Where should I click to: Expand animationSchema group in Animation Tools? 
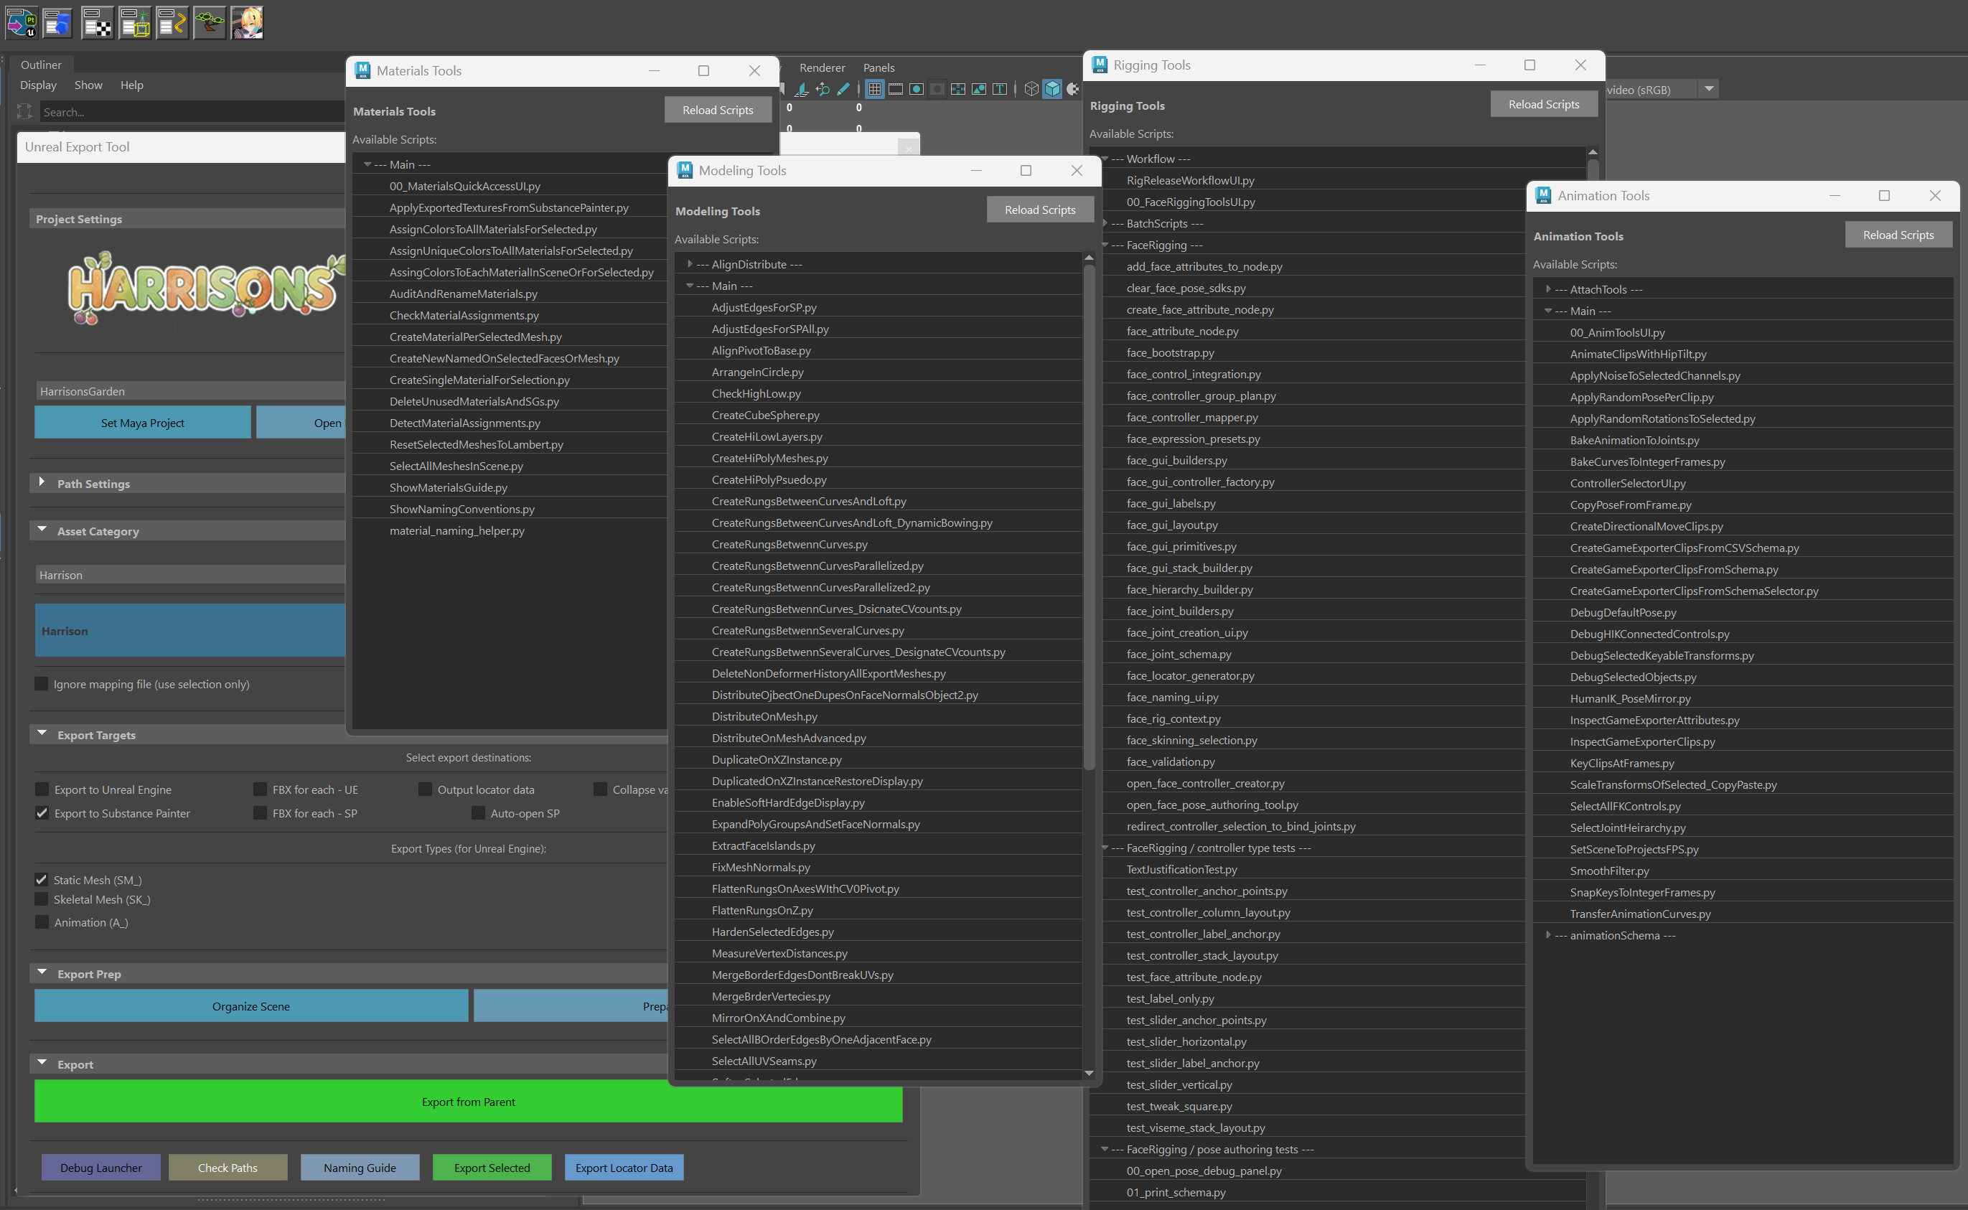pyautogui.click(x=1548, y=934)
